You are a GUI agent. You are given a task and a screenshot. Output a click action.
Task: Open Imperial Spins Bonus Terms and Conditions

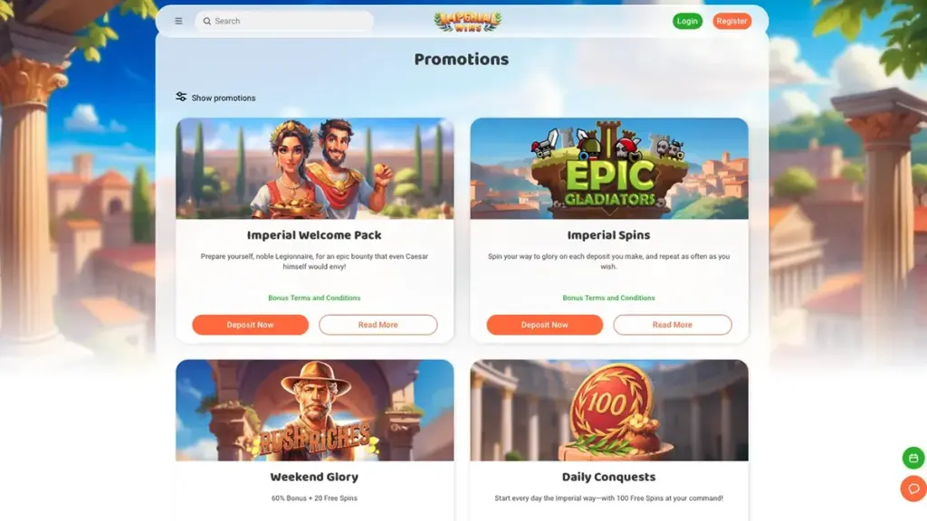pos(608,298)
